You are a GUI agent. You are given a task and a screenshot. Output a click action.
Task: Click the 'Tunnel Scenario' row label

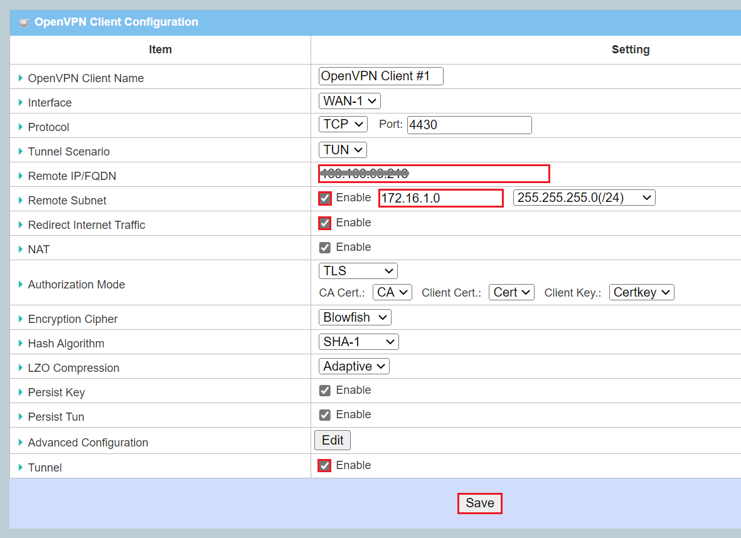pyautogui.click(x=68, y=152)
